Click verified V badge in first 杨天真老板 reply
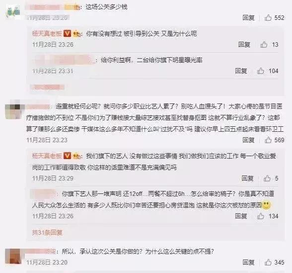 (x=67, y=34)
